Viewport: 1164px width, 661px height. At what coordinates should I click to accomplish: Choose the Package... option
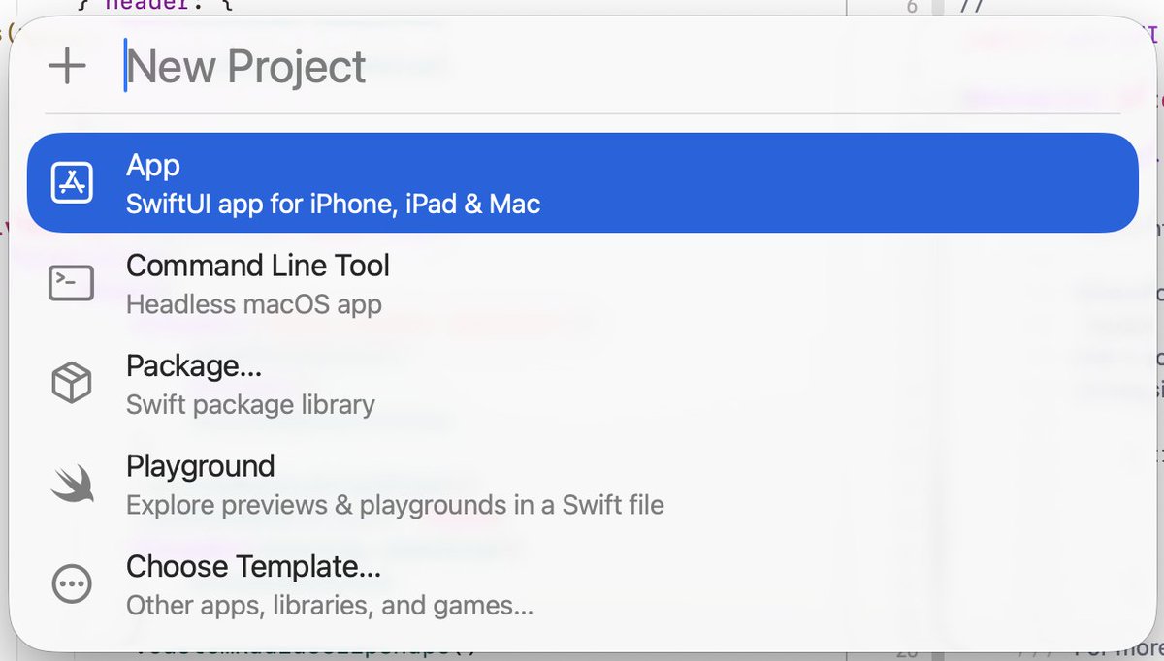582,384
